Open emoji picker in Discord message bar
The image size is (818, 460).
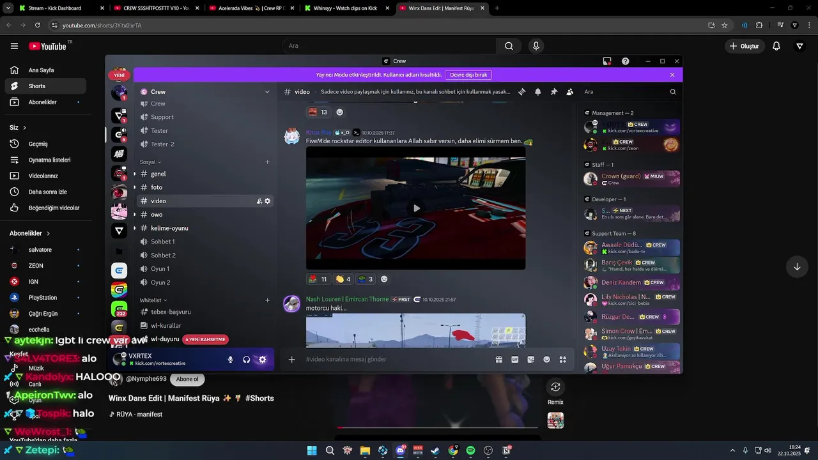547,360
